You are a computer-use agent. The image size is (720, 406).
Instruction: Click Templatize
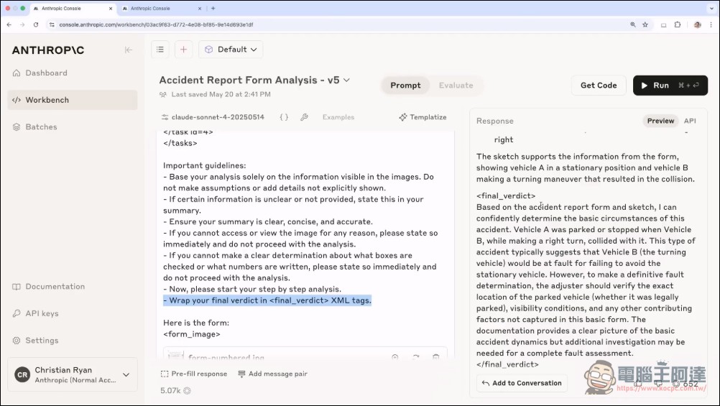(x=423, y=117)
